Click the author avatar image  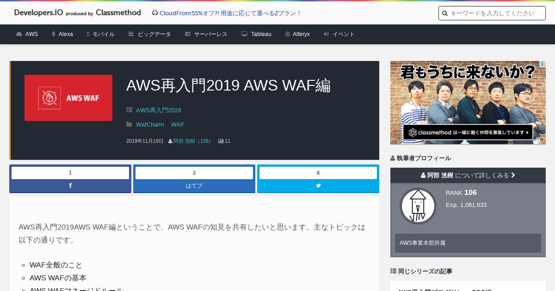pos(418,206)
